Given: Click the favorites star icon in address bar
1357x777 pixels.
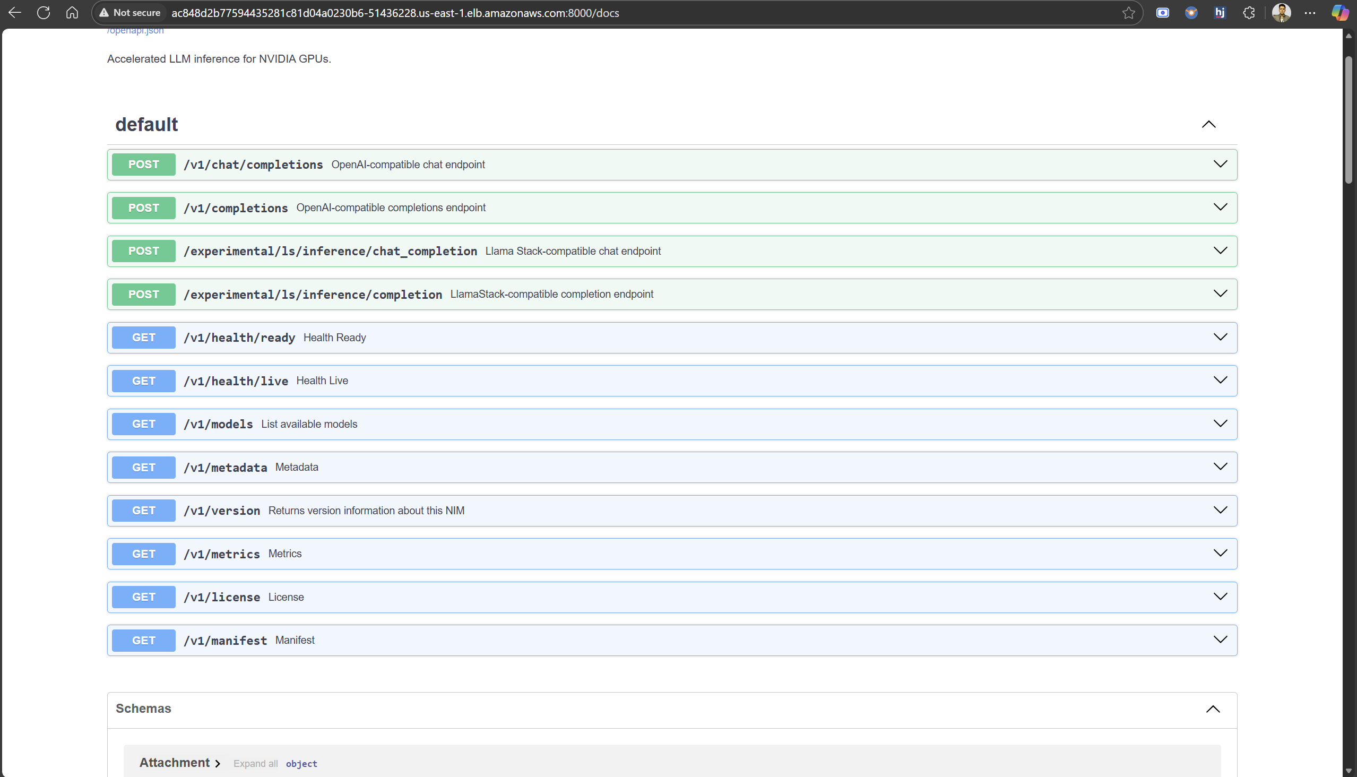Looking at the screenshot, I should coord(1128,13).
